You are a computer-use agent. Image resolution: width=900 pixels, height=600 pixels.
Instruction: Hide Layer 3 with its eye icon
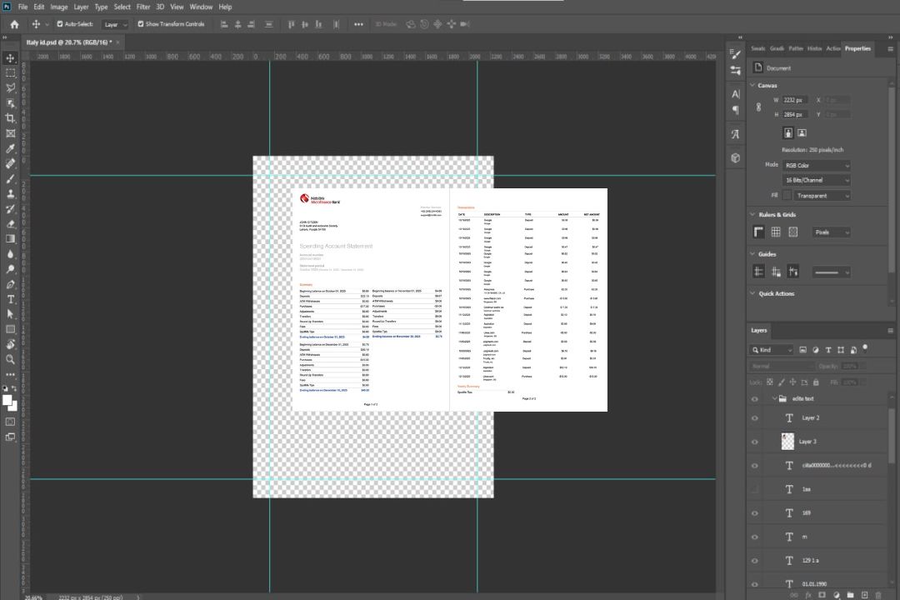pyautogui.click(x=755, y=442)
